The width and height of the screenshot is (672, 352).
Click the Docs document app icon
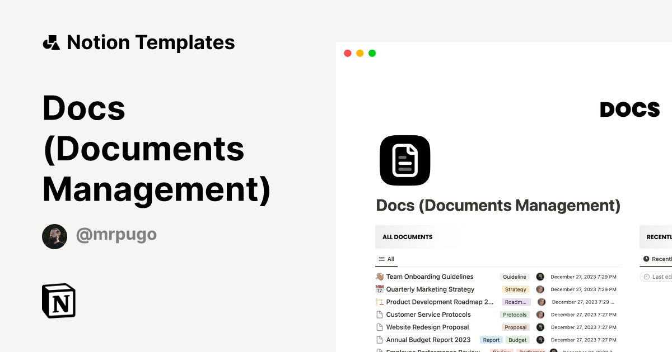pos(404,160)
